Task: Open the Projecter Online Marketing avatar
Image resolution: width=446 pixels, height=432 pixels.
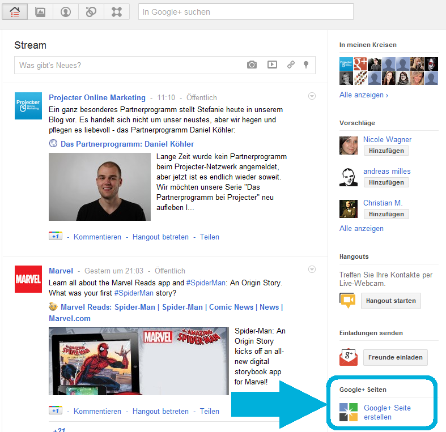Action: point(28,106)
